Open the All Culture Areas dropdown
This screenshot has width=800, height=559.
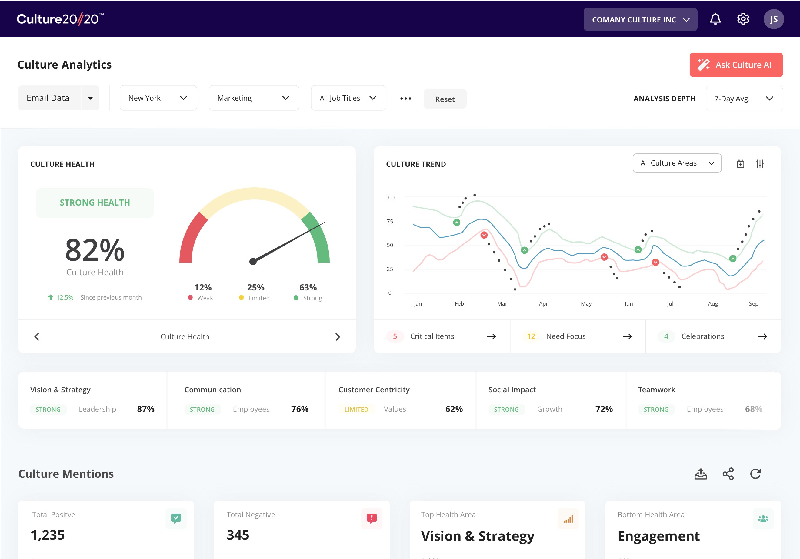coord(677,163)
